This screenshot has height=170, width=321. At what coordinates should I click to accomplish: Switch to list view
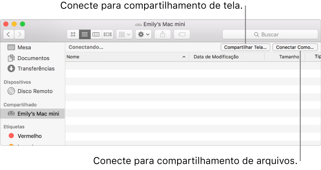(x=84, y=34)
